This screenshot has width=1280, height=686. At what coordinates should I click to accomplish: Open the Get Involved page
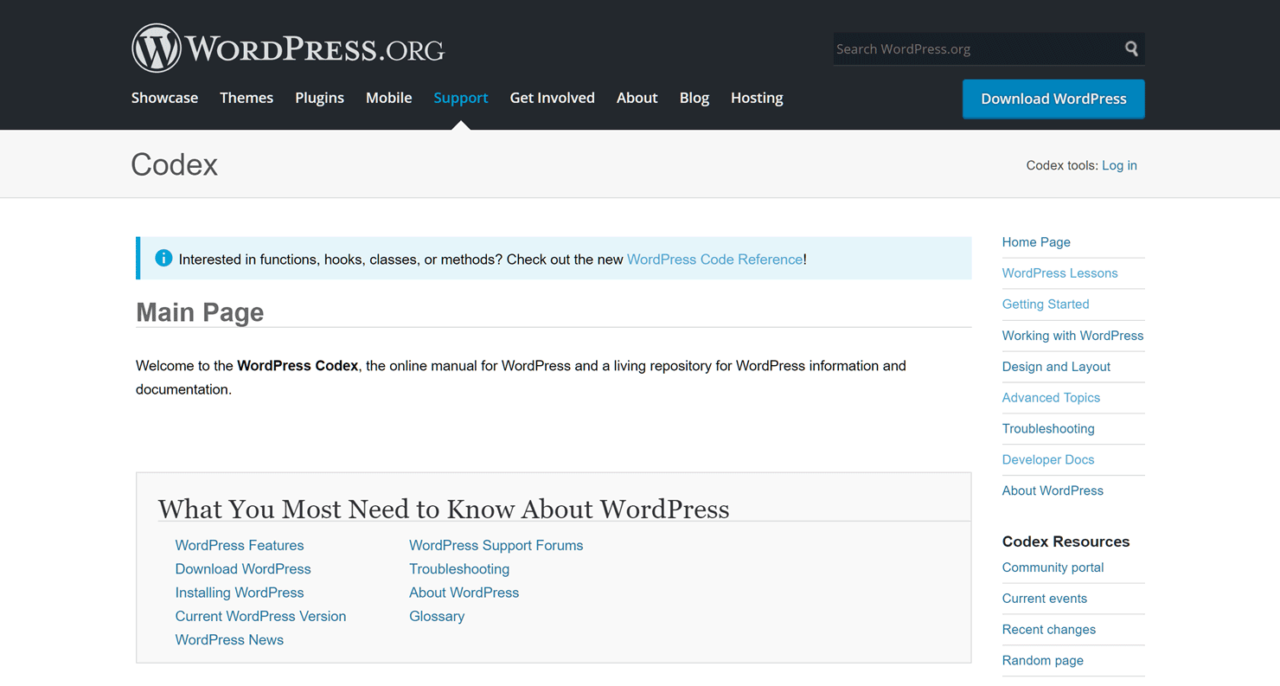point(552,98)
